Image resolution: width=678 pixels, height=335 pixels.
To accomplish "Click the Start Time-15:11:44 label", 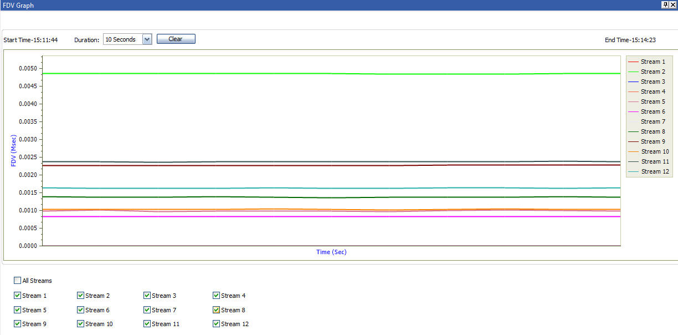I will pyautogui.click(x=30, y=40).
